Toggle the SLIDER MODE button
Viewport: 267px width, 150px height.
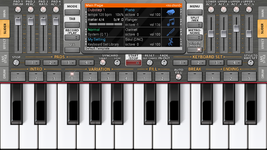[x=195, y=50]
